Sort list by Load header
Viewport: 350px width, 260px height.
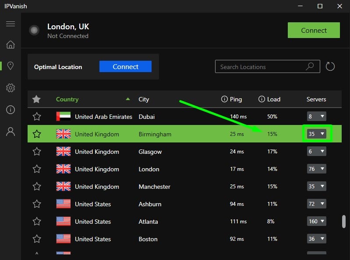(x=274, y=99)
